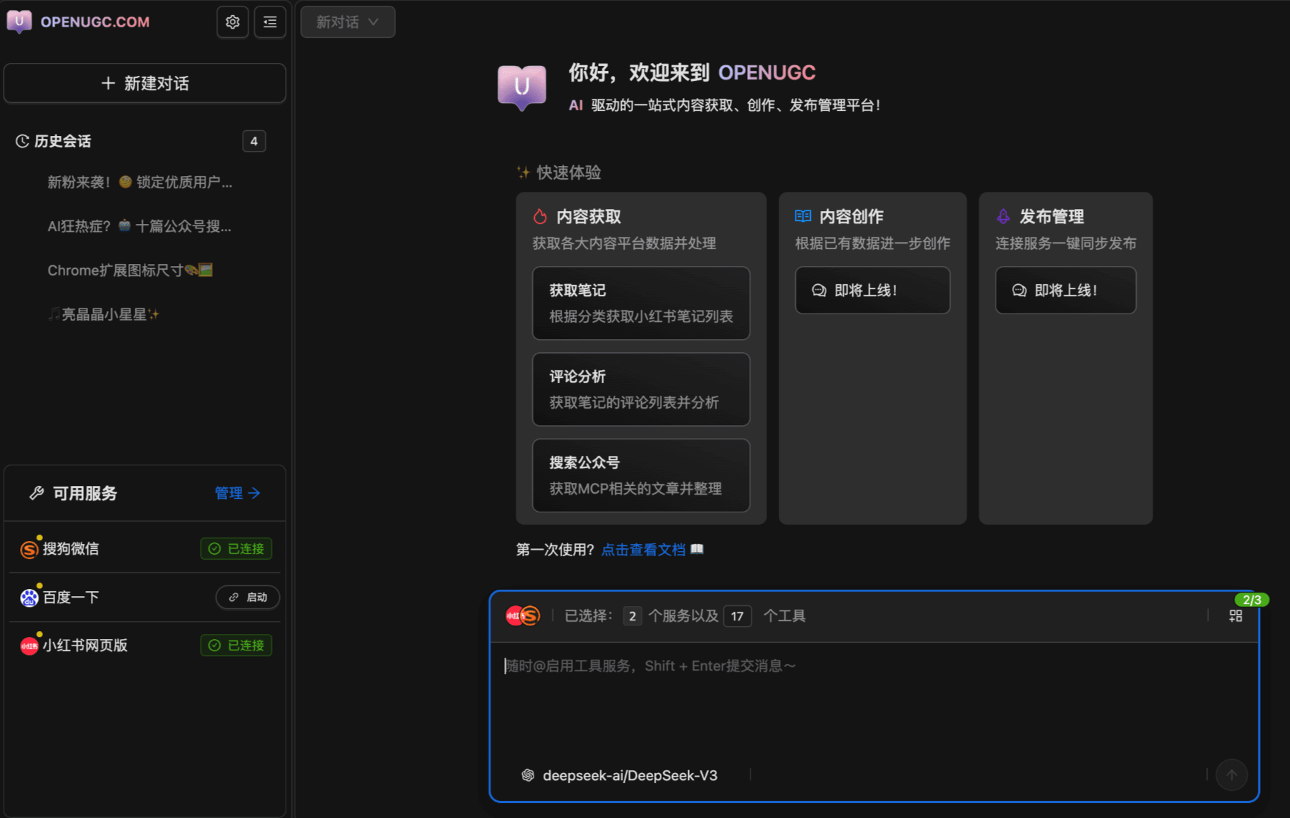Image resolution: width=1290 pixels, height=818 pixels.
Task: Click the 可用服务 wrench icon
Action: pos(37,493)
